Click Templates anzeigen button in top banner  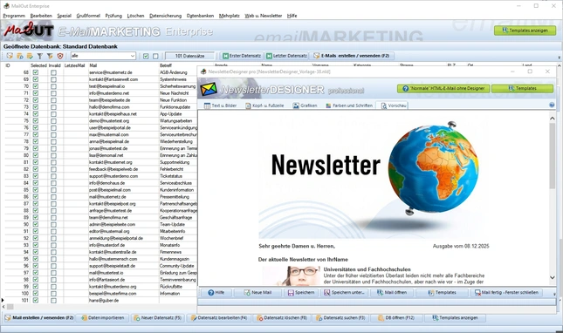tap(525, 31)
